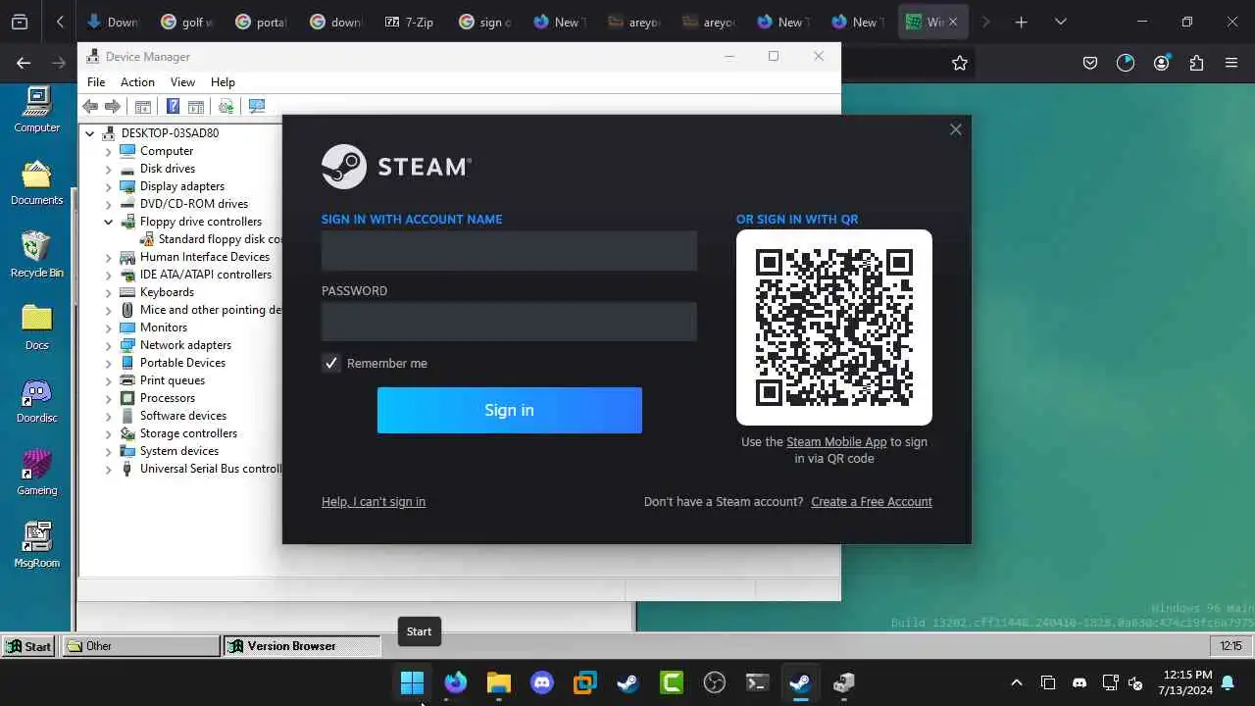This screenshot has width=1255, height=706.
Task: Open the Firefox account icon
Action: tap(1162, 63)
